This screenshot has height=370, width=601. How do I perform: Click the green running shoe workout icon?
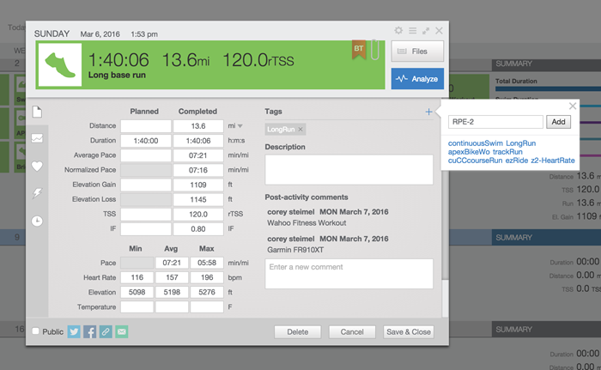pos(60,64)
